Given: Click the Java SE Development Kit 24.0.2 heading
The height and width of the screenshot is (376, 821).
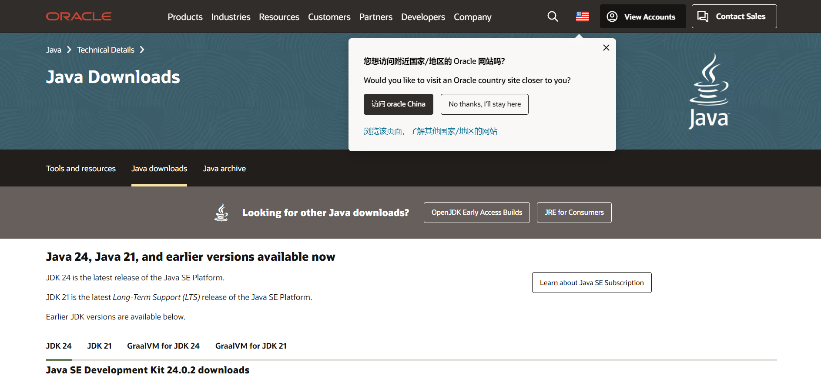Looking at the screenshot, I should coord(147,370).
